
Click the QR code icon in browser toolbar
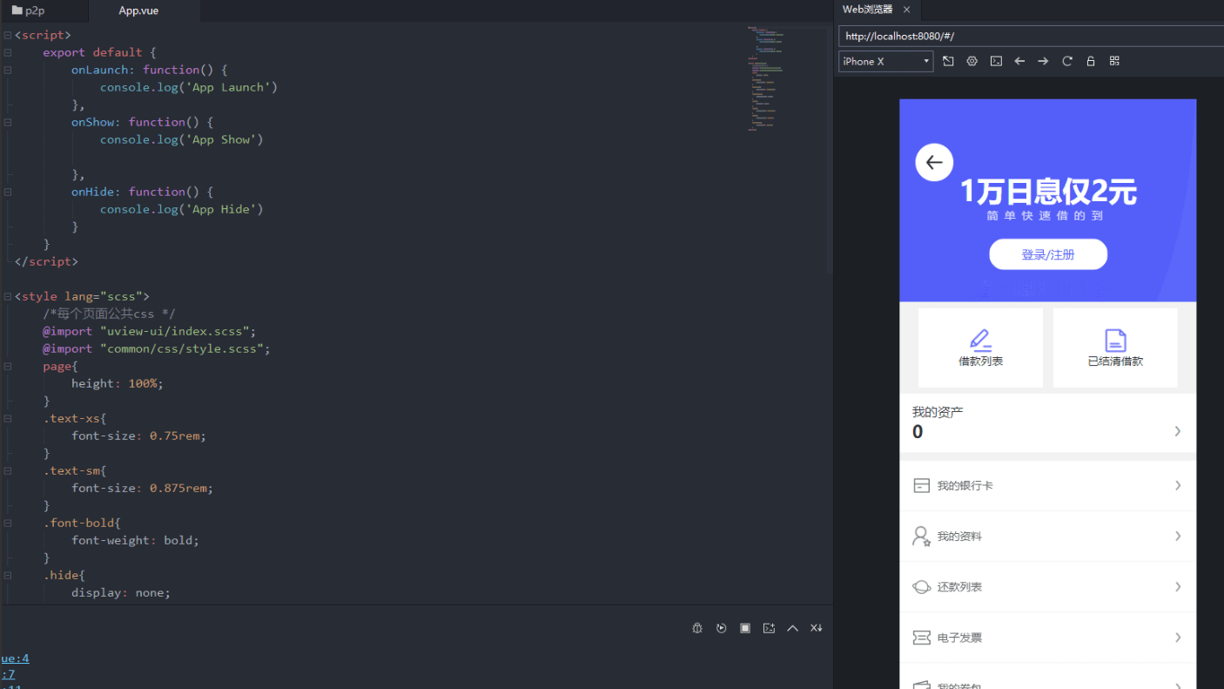point(1114,61)
